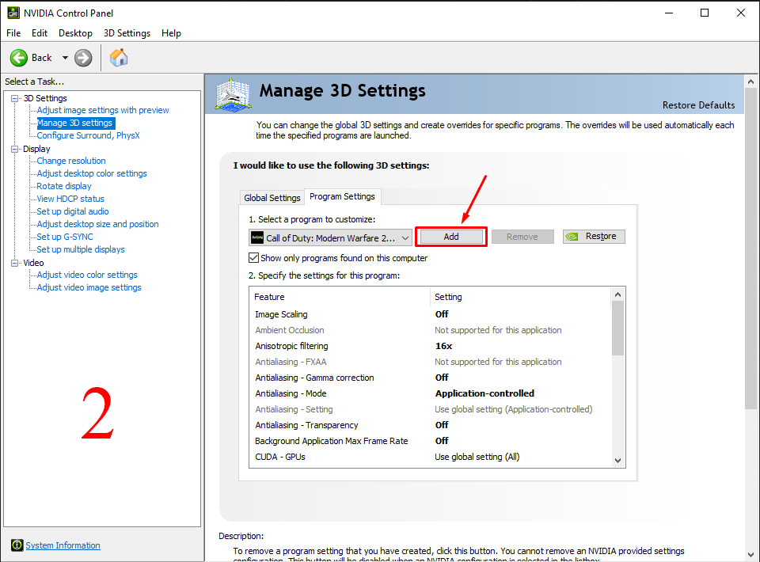This screenshot has width=760, height=562.
Task: Uncheck Show only programs found on this computer
Action: coord(253,258)
